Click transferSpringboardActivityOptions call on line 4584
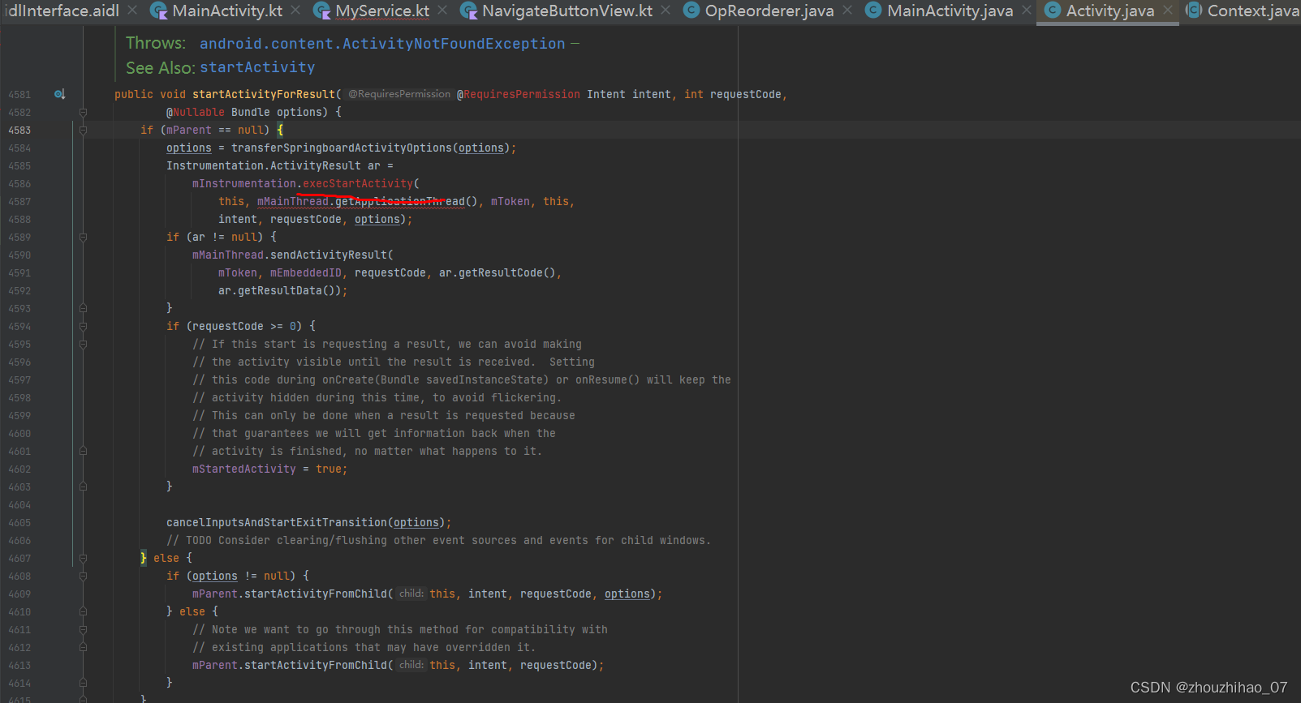This screenshot has width=1301, height=703. click(x=342, y=148)
